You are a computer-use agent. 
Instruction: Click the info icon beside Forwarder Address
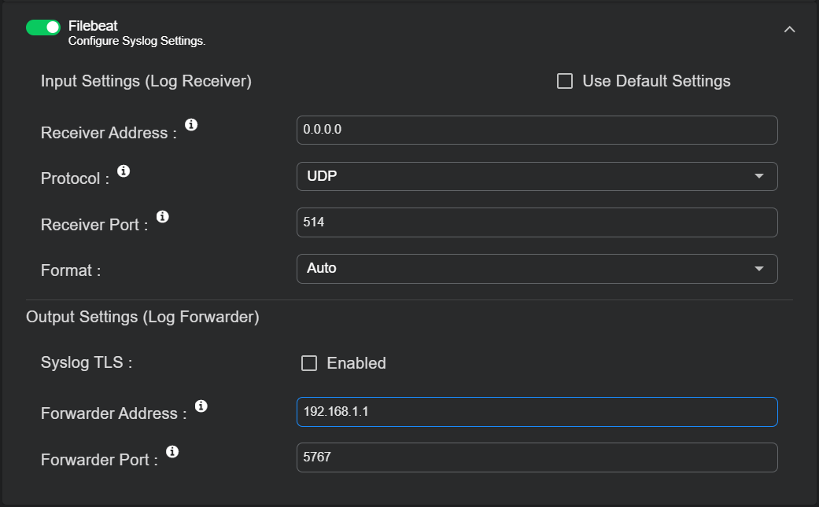pos(201,406)
